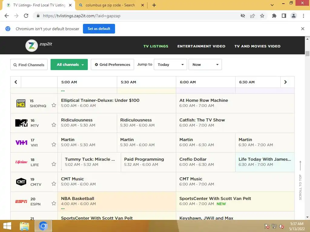Open File Explorer from the taskbar

coord(25,226)
